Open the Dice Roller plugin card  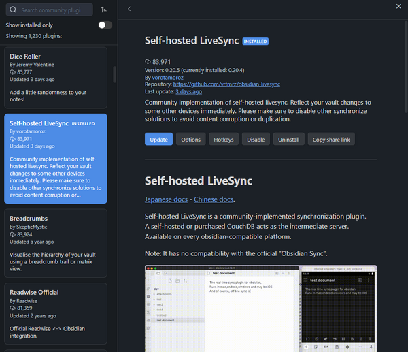[x=56, y=78]
